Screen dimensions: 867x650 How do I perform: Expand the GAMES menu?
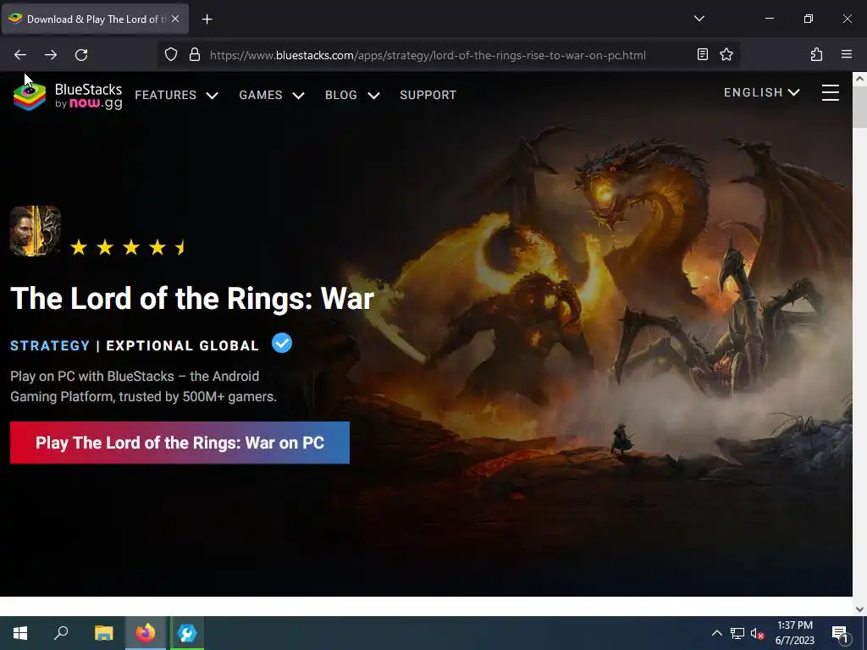coord(272,95)
